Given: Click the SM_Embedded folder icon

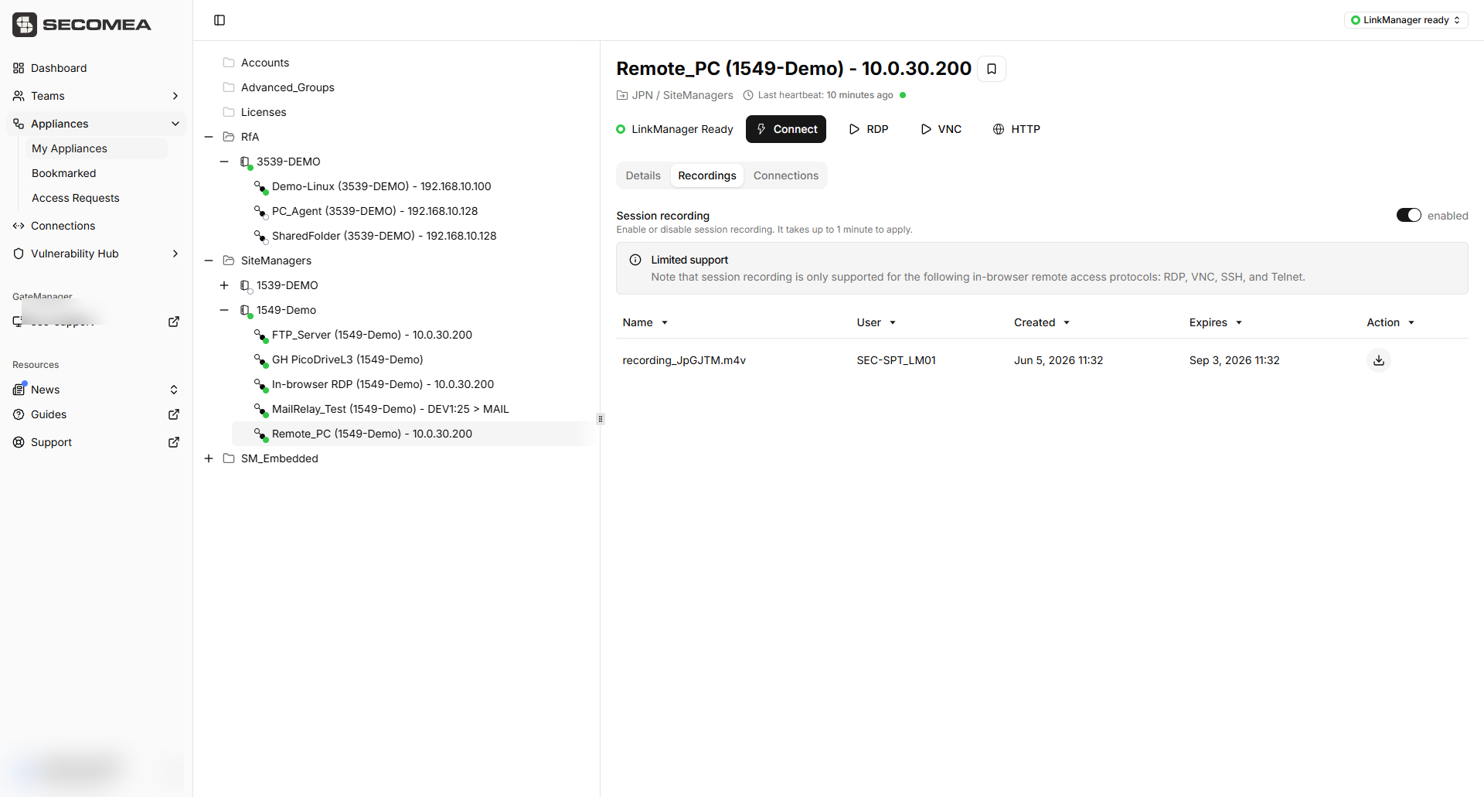Looking at the screenshot, I should point(229,458).
